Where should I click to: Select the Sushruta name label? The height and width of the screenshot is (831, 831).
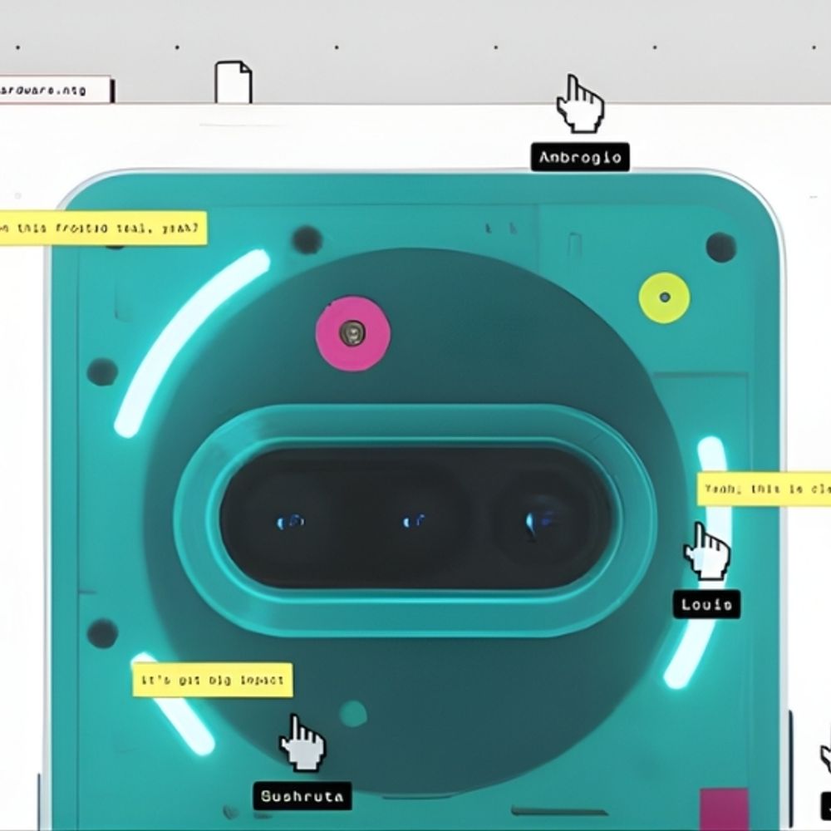click(302, 796)
